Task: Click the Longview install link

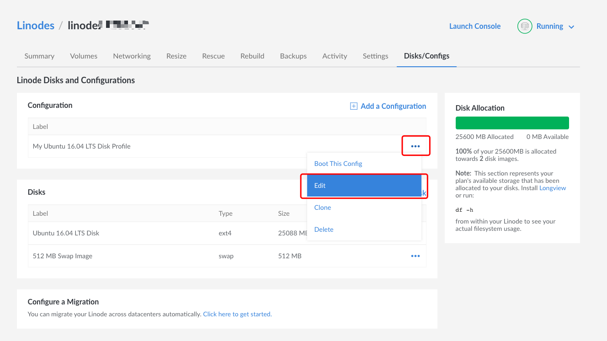Action: click(553, 187)
